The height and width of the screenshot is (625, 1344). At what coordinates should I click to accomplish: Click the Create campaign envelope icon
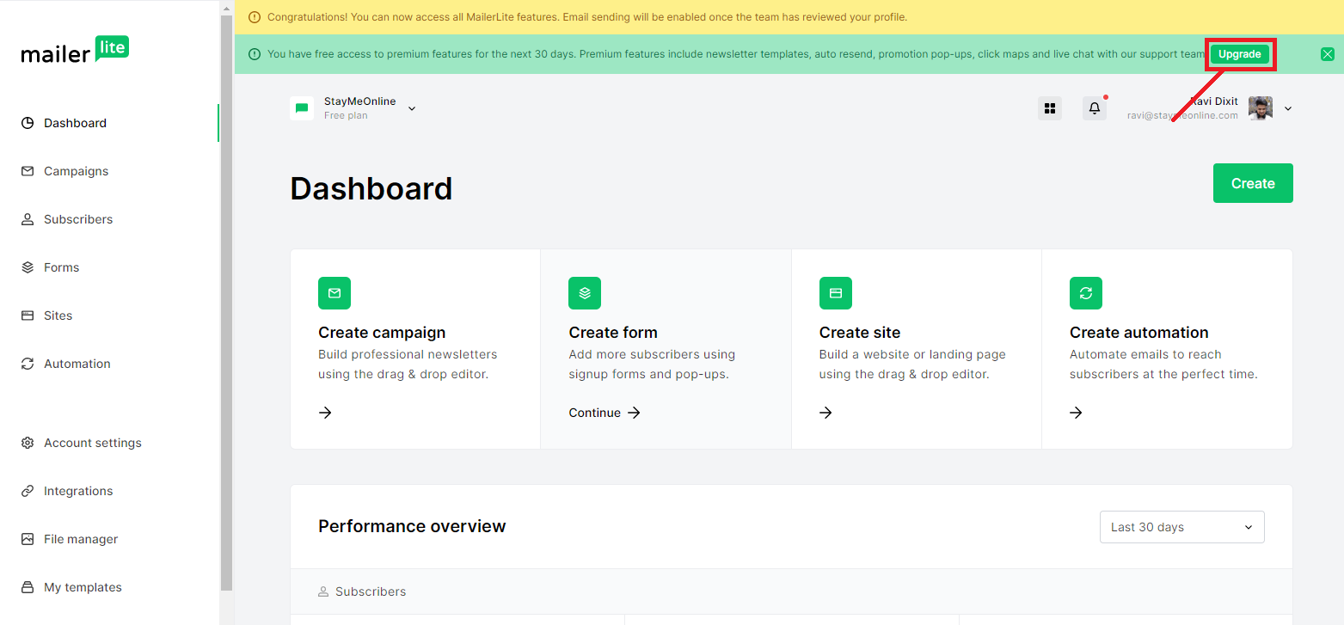(x=334, y=293)
